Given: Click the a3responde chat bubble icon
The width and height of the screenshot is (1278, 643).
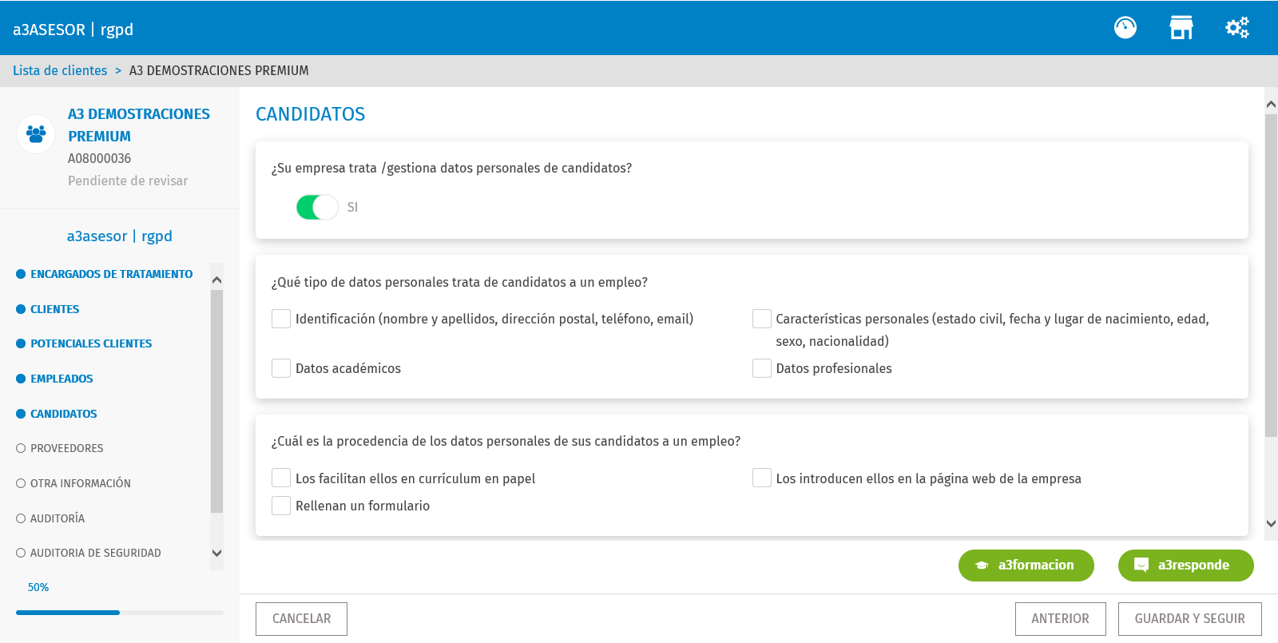Looking at the screenshot, I should tap(1141, 566).
